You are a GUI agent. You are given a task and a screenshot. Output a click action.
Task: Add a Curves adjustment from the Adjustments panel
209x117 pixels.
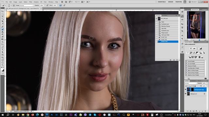tap(197, 48)
